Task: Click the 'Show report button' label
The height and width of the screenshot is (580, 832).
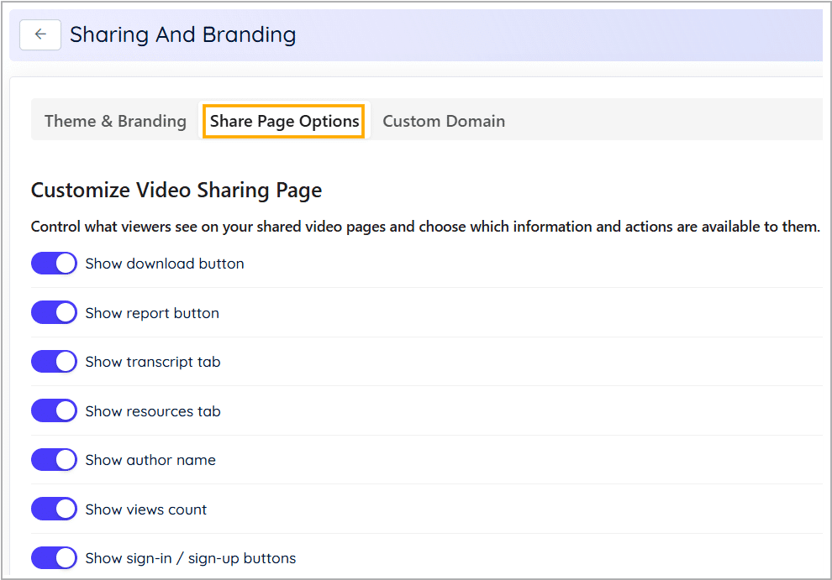Action: tap(152, 313)
